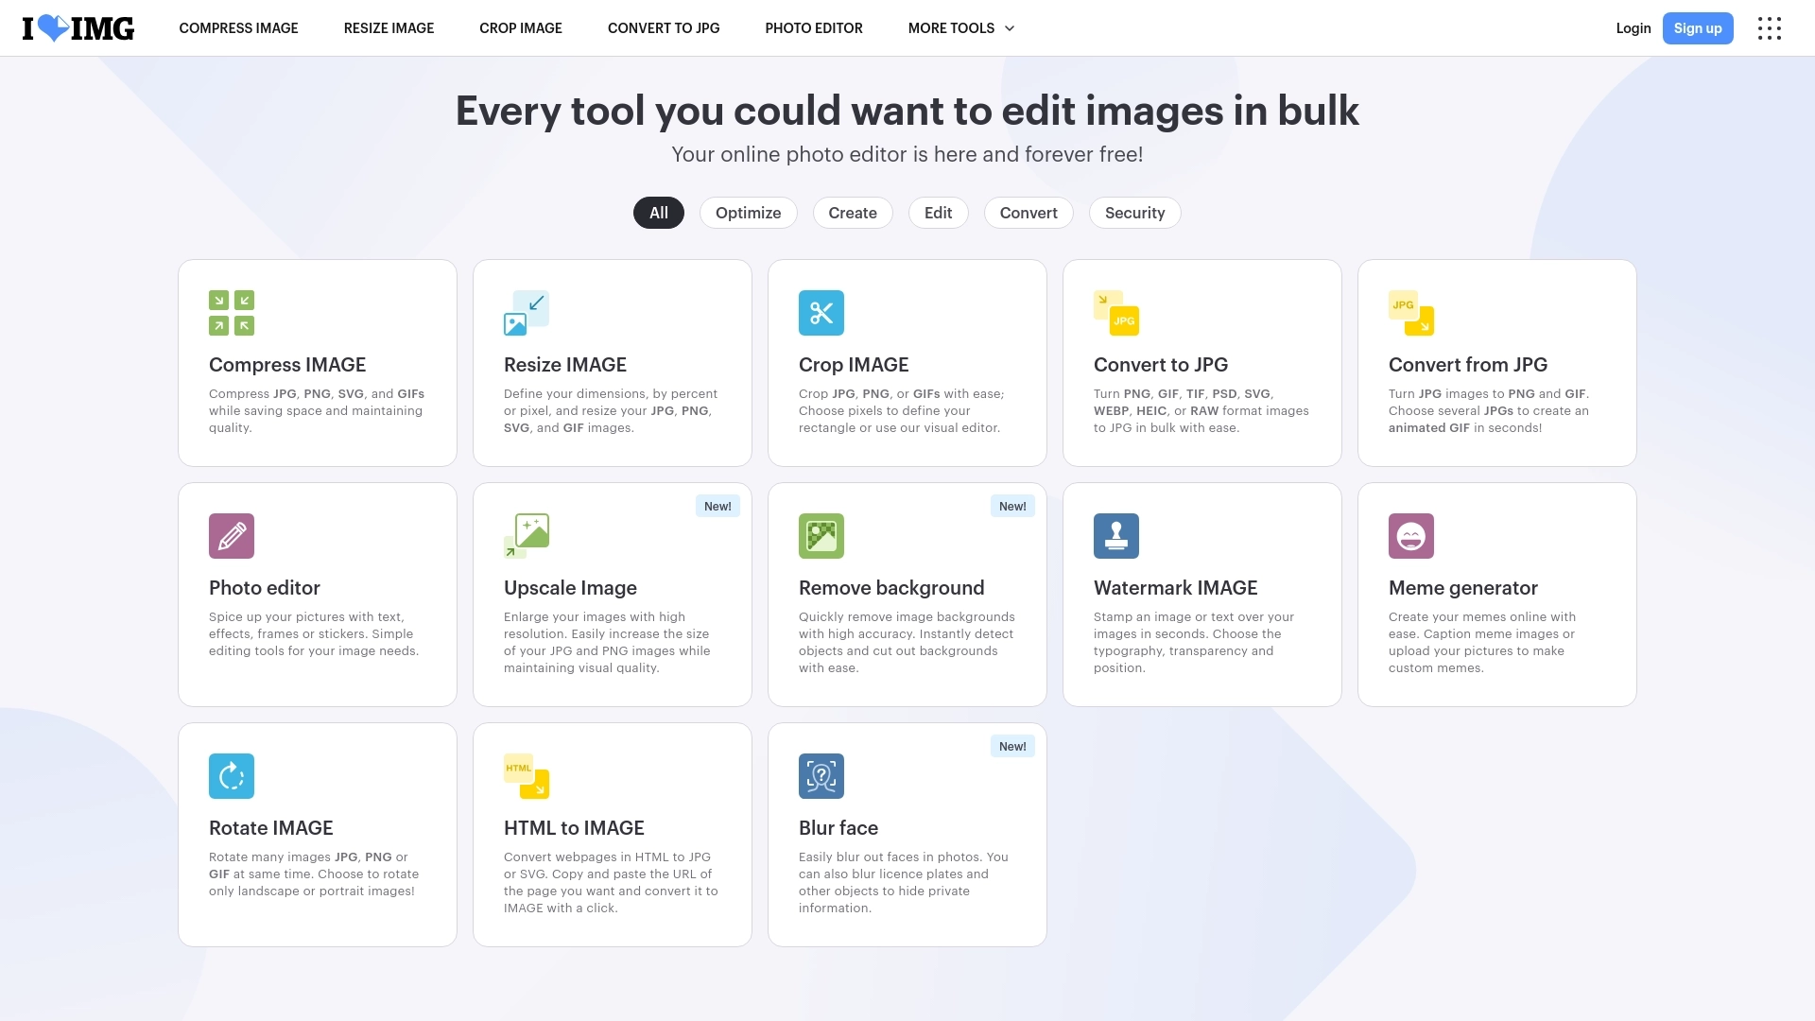Click the Resize IMAGE description text

click(x=611, y=411)
